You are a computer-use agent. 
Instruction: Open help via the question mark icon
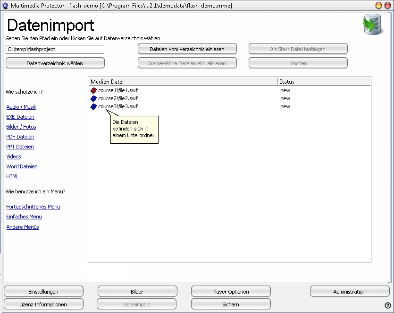(387, 305)
